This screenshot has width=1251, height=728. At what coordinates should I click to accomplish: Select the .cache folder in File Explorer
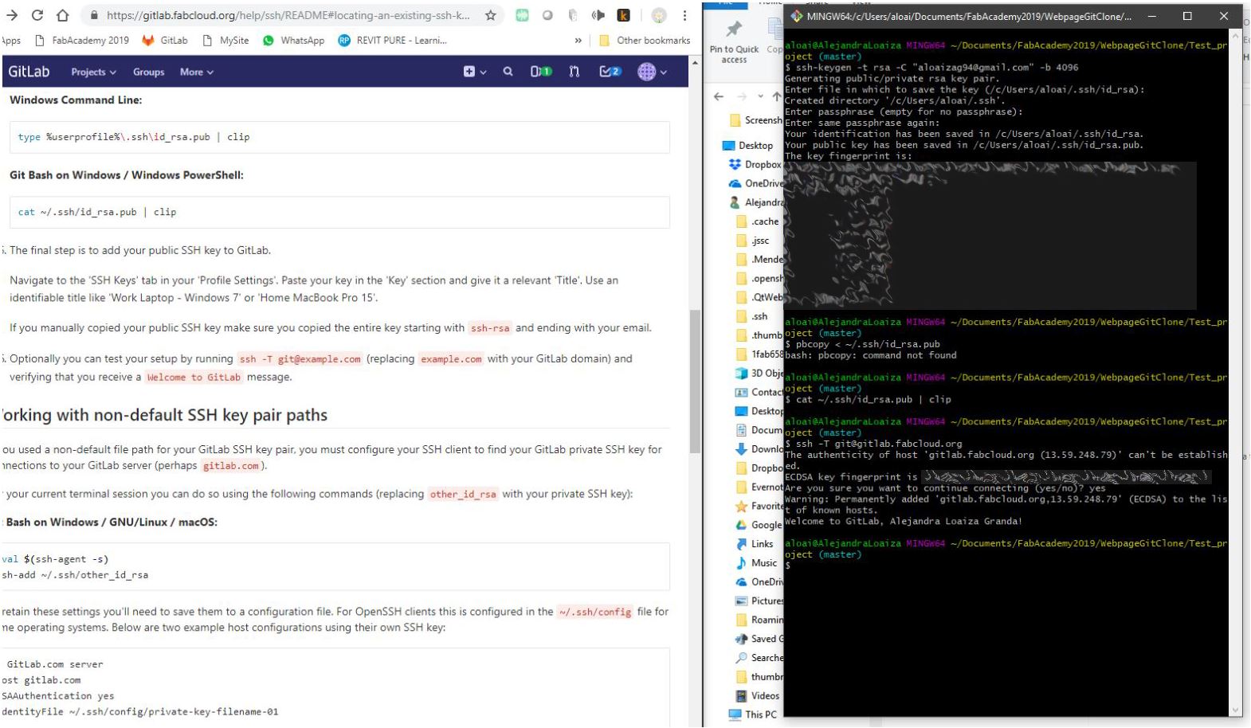coord(757,221)
